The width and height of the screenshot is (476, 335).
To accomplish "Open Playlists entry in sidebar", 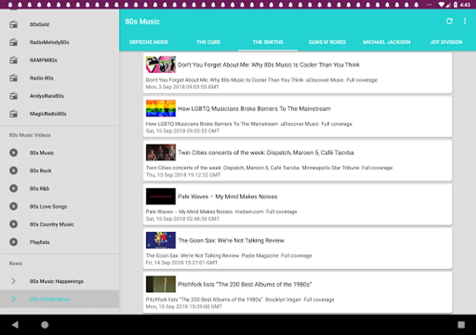I will 59,242.
